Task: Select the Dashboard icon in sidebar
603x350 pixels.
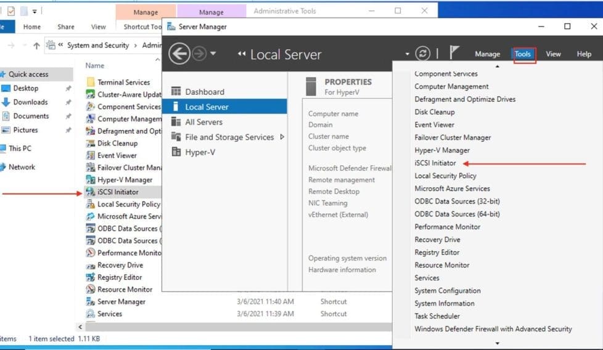Action: tap(176, 92)
